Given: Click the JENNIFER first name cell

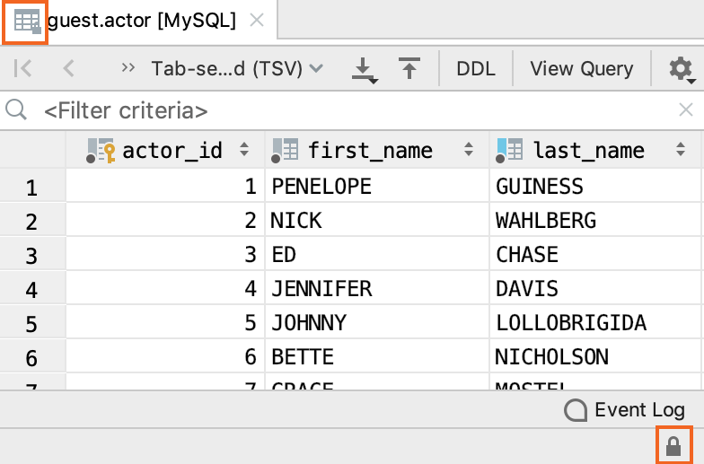Looking at the screenshot, I should click(377, 288).
